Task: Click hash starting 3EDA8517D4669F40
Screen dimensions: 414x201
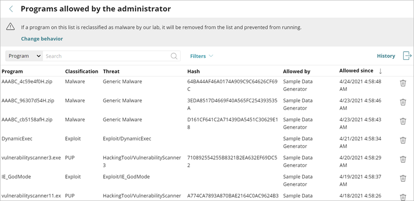Action: pos(232,104)
